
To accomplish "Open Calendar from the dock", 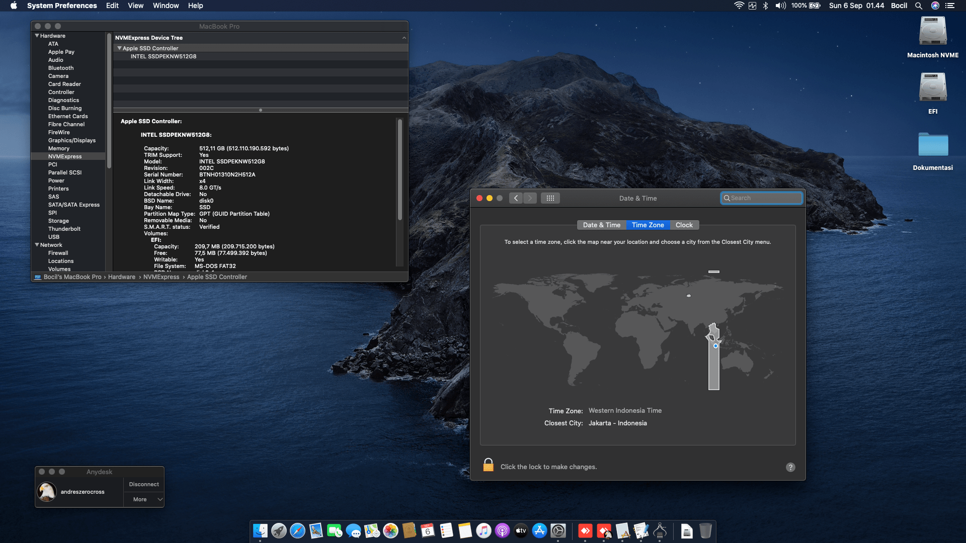I will [x=428, y=531].
